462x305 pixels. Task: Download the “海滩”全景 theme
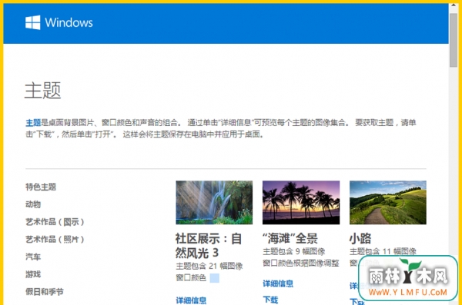(270, 300)
